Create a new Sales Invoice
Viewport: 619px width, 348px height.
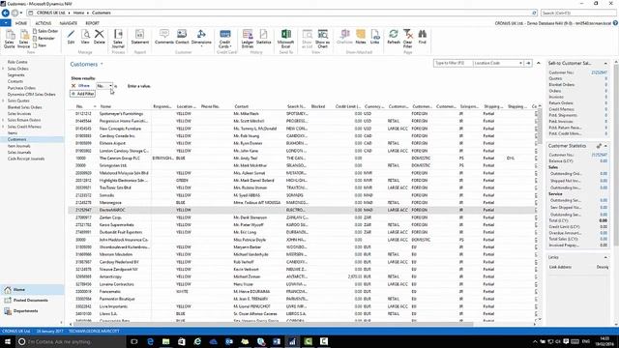23,39
